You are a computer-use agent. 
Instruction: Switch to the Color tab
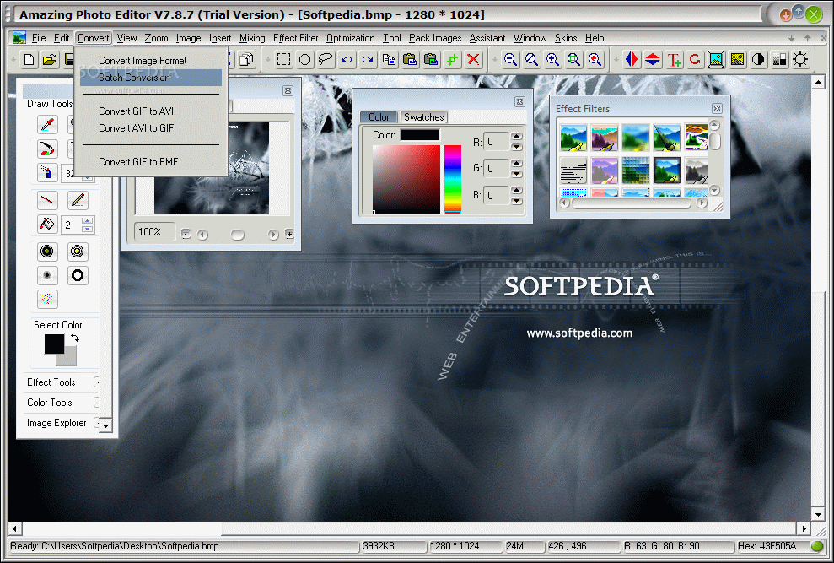(379, 117)
